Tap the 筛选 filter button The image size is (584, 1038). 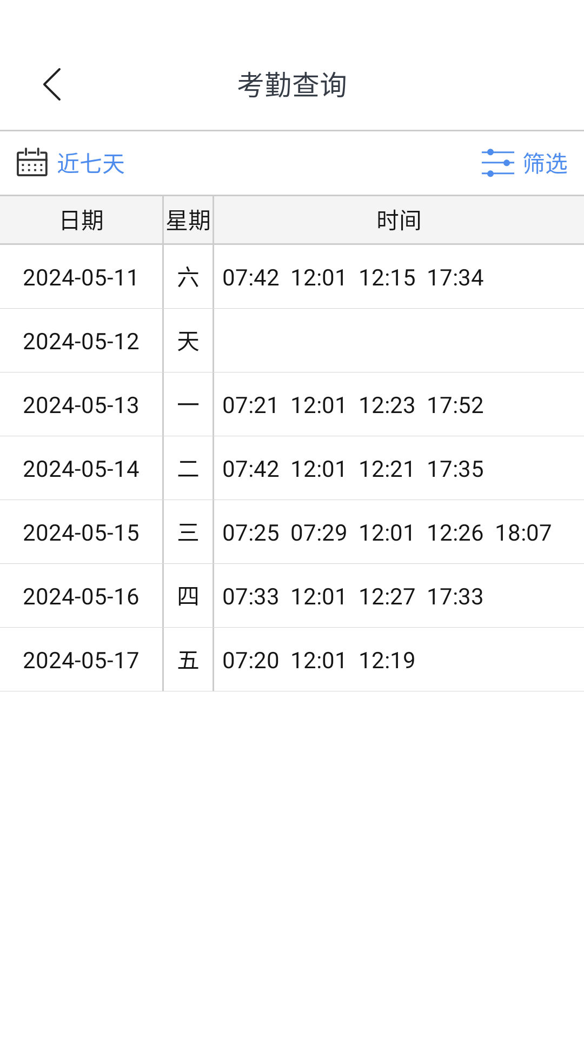545,163
